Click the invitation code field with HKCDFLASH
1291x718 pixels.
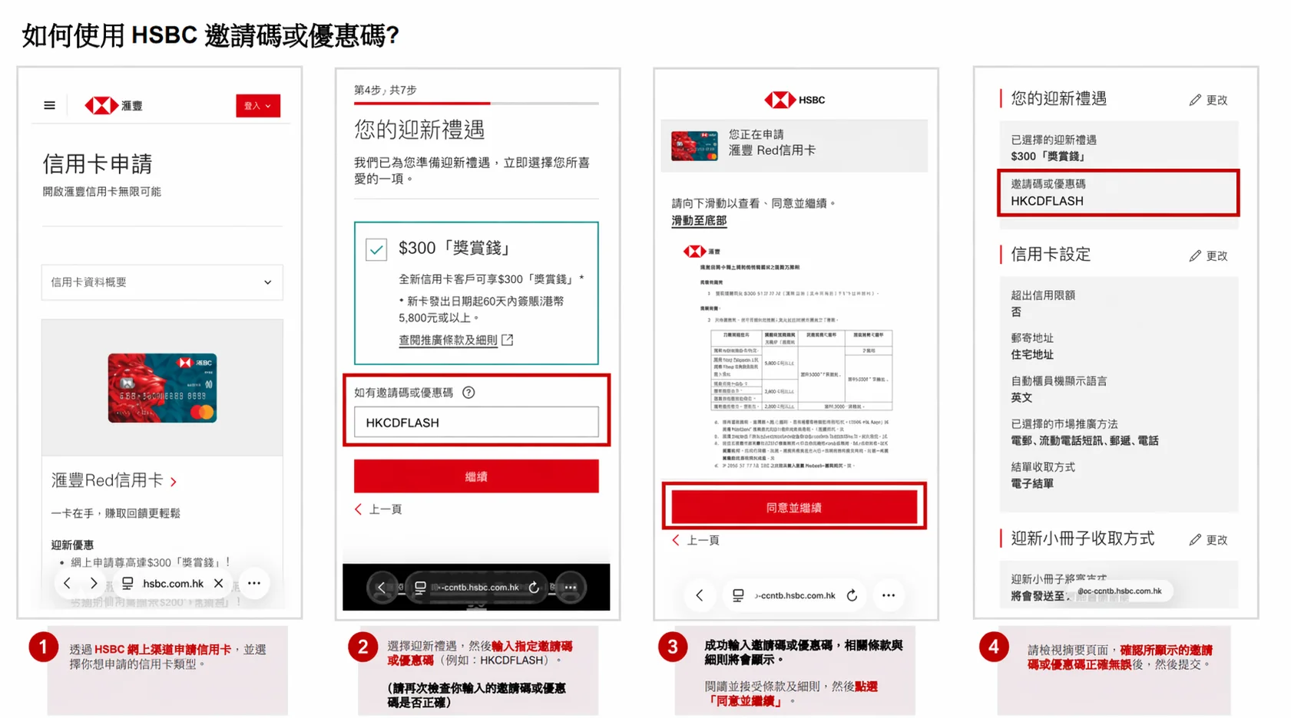tap(475, 423)
